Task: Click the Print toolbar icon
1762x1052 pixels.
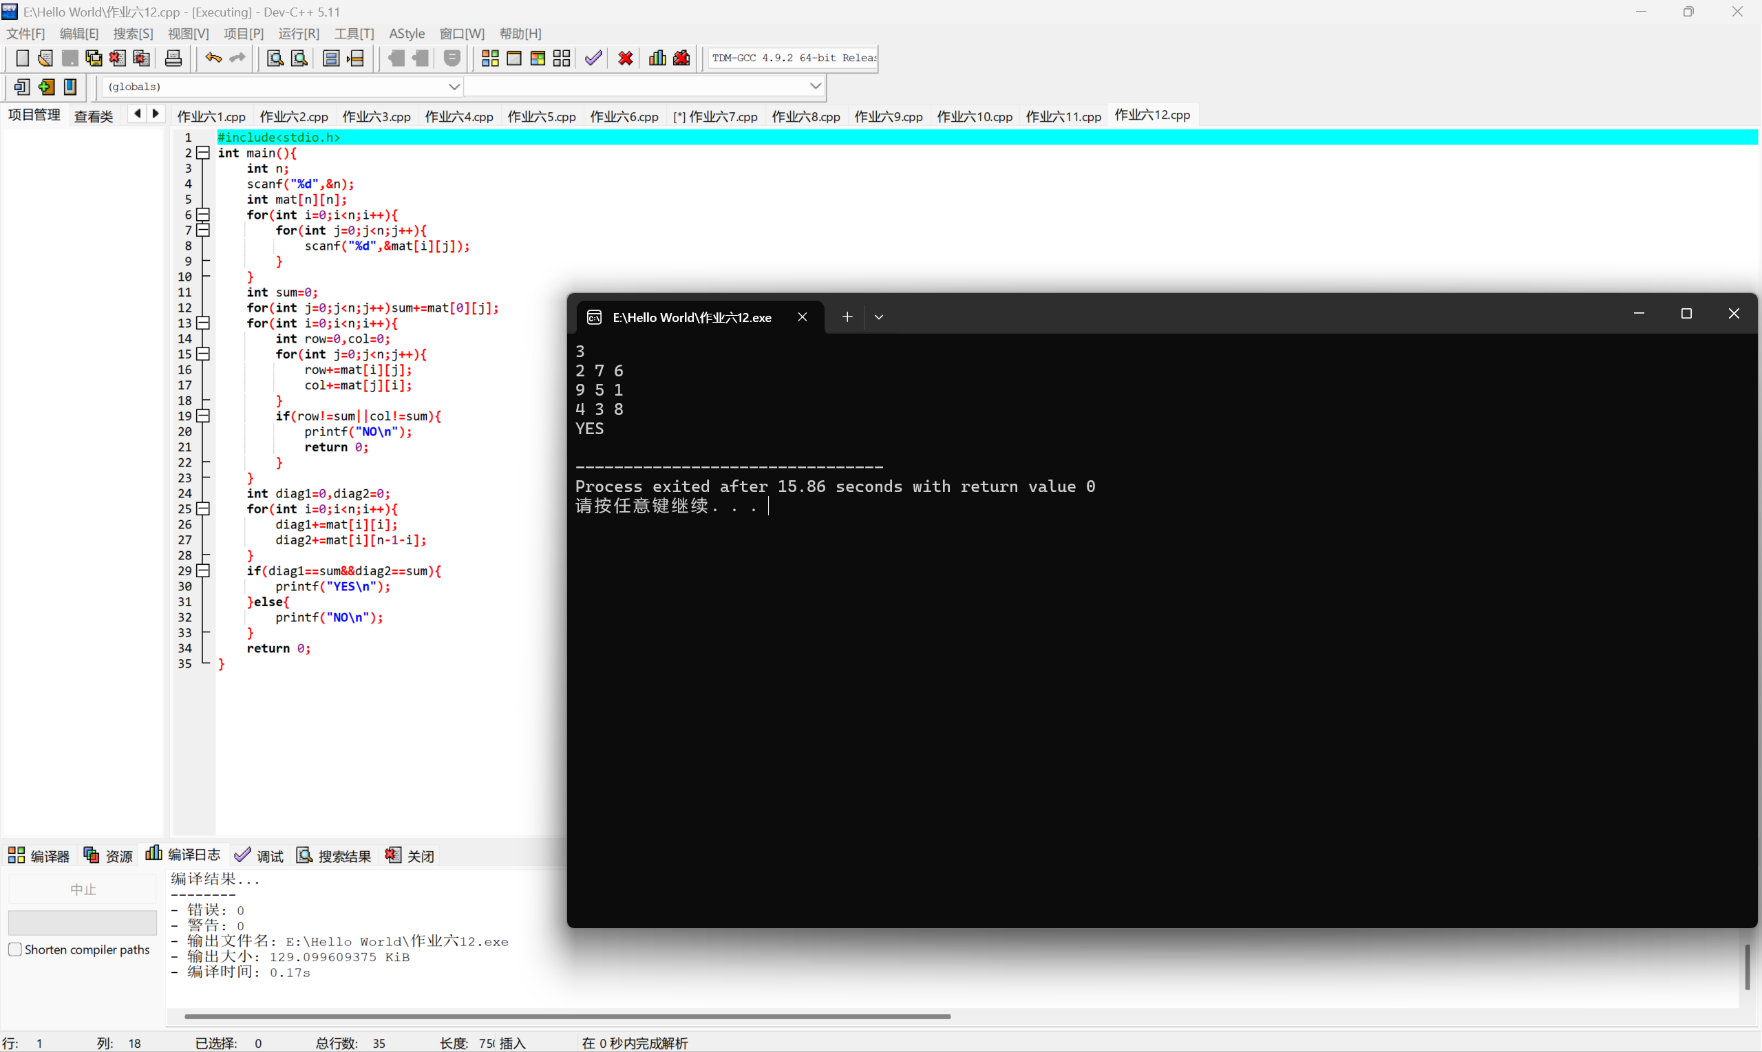Action: (173, 58)
